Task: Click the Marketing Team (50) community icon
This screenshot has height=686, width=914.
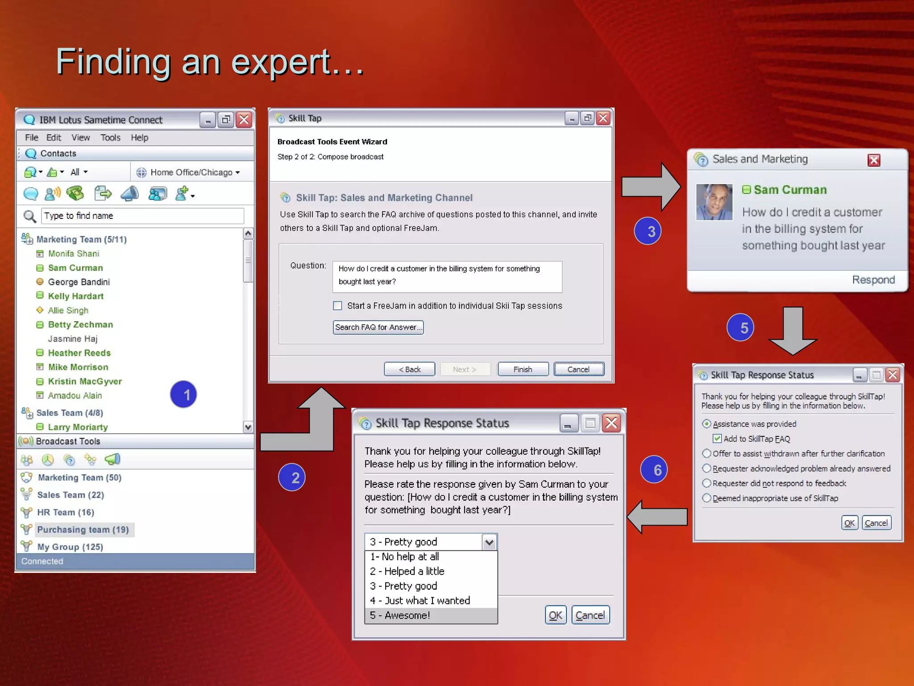Action: click(27, 477)
